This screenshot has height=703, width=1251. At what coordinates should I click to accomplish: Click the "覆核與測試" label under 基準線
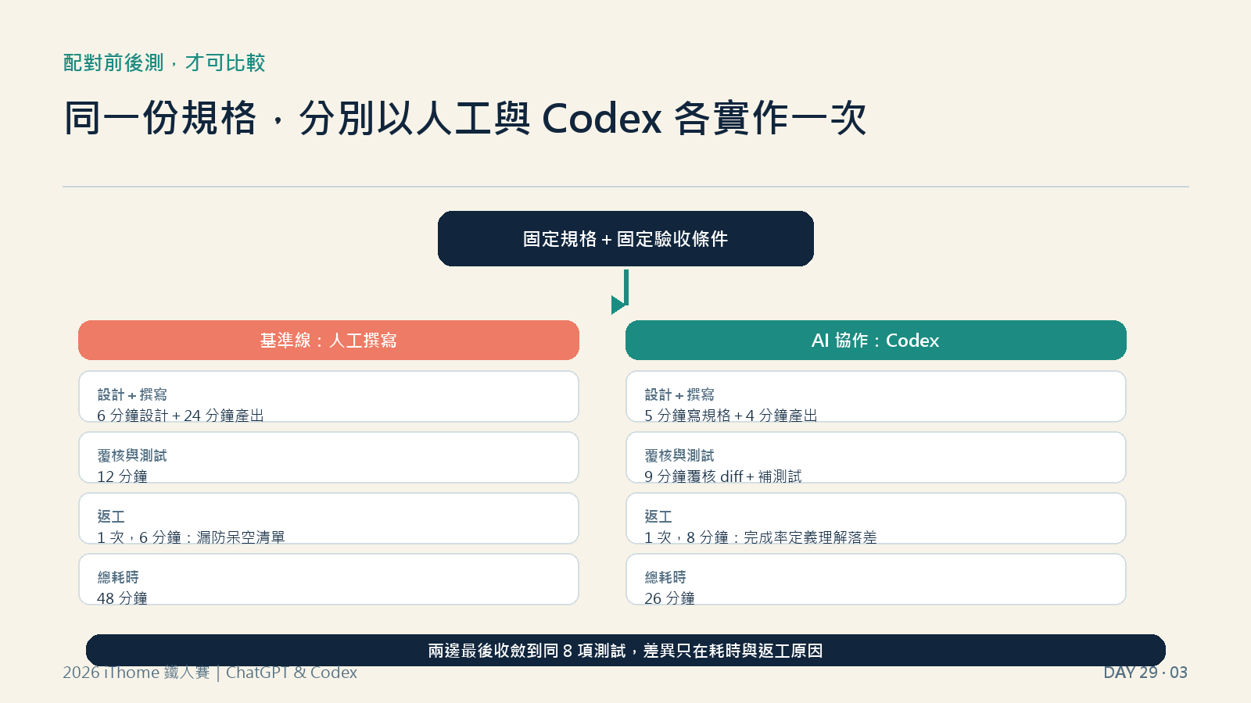click(132, 455)
